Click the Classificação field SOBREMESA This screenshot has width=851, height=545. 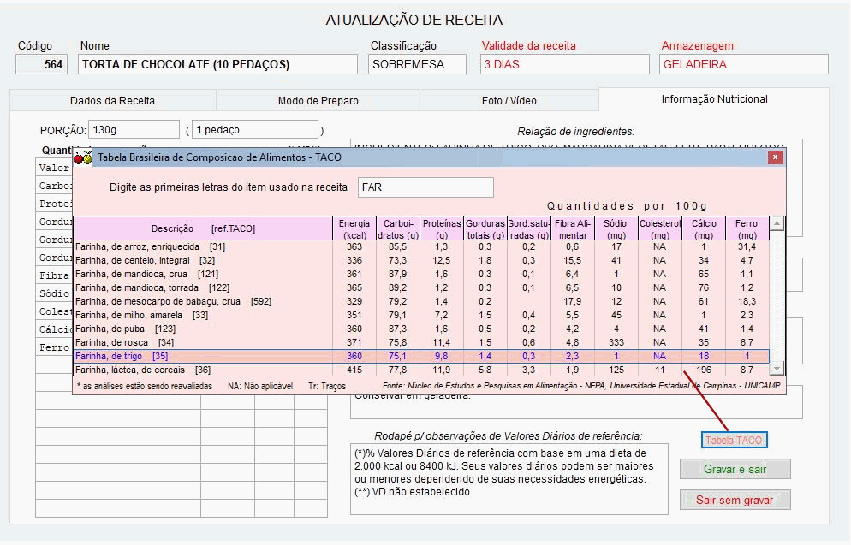(x=417, y=64)
